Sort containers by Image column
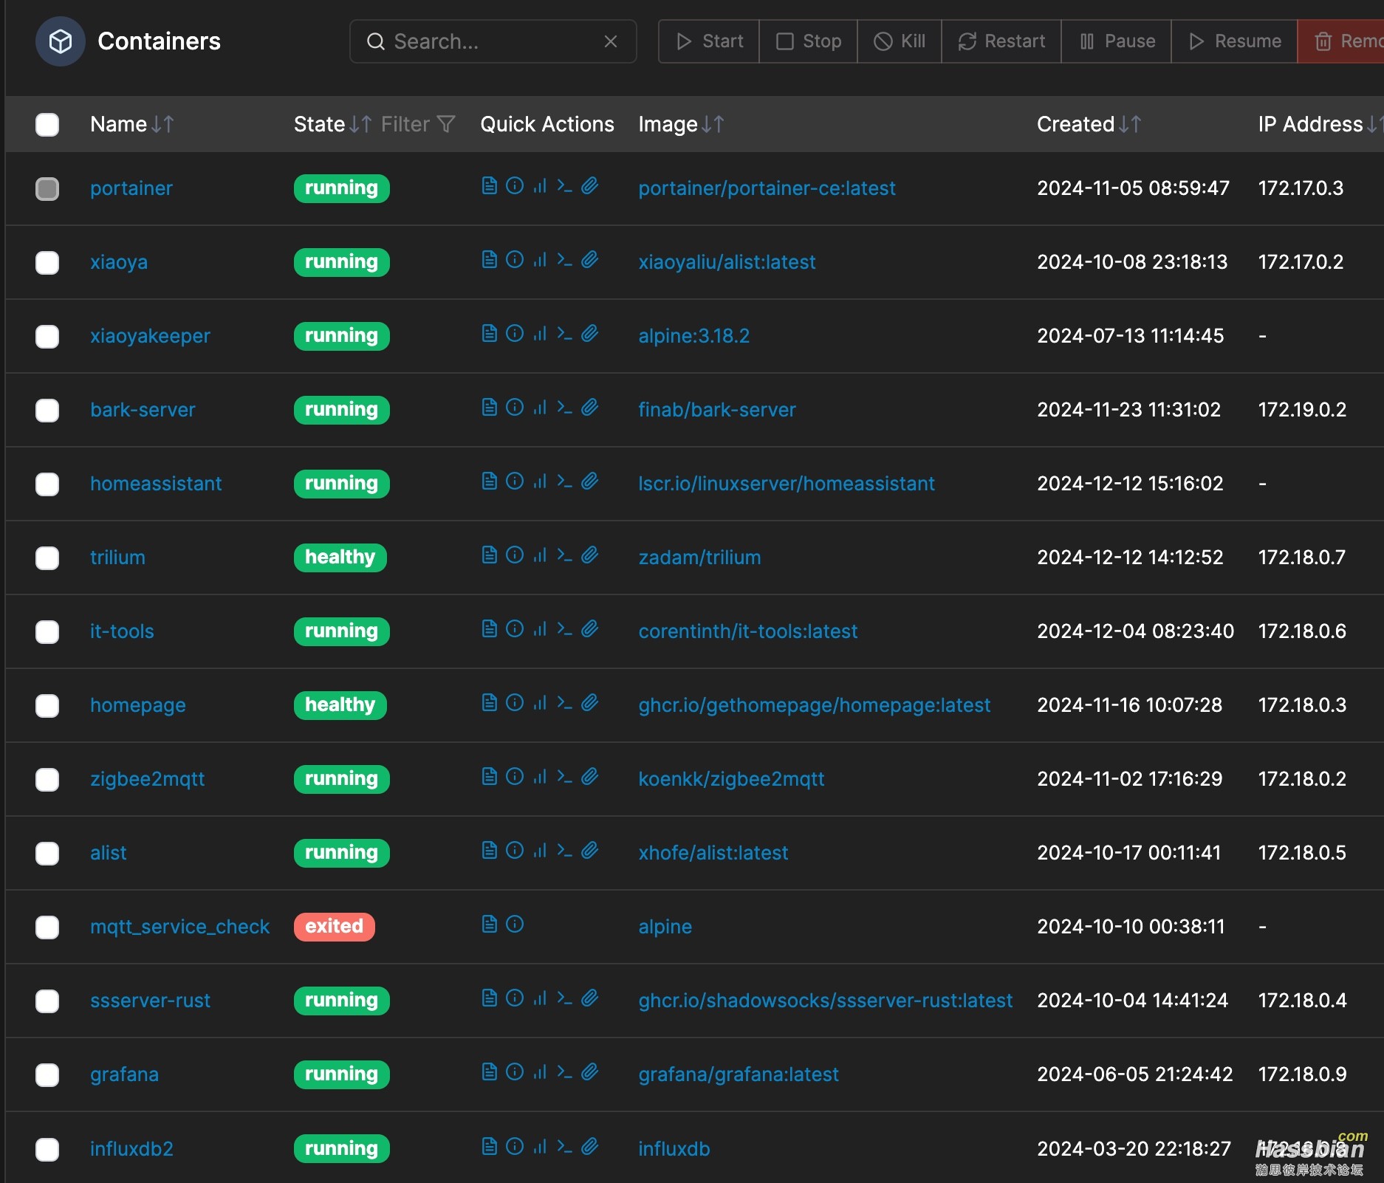 681,124
